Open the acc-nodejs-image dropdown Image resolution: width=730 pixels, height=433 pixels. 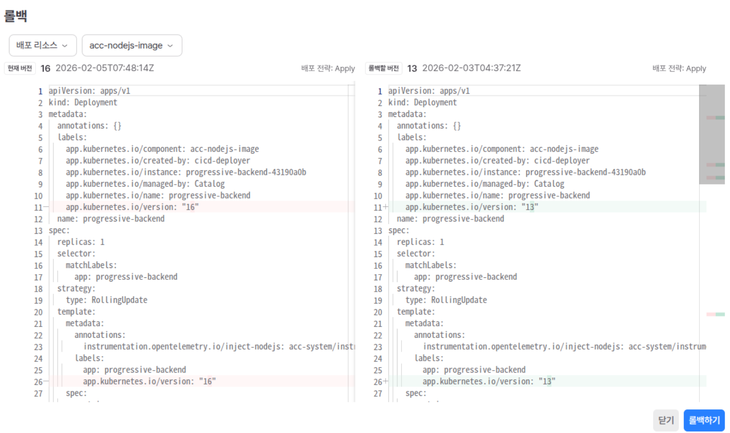tap(132, 45)
